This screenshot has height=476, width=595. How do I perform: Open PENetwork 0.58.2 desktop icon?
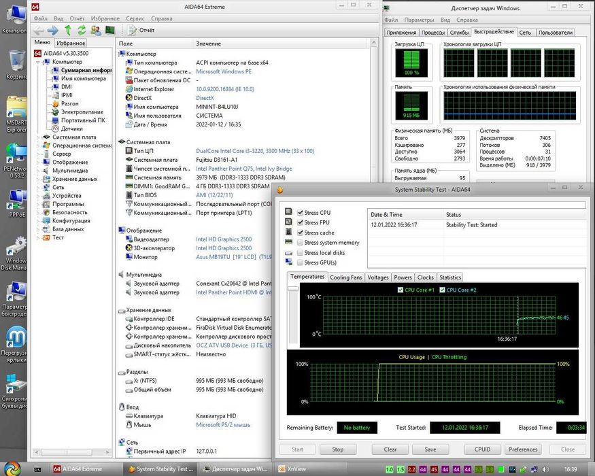[x=16, y=160]
